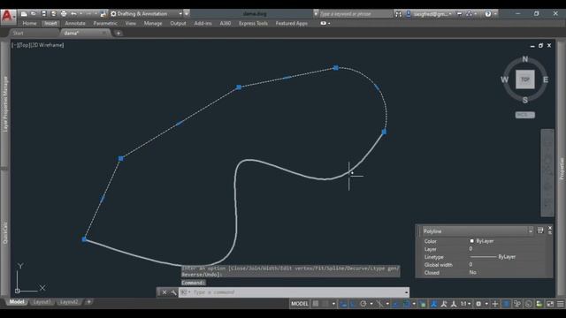Image resolution: width=566 pixels, height=318 pixels.
Task: Click East on the ViewCube compass
Action: coord(546,79)
